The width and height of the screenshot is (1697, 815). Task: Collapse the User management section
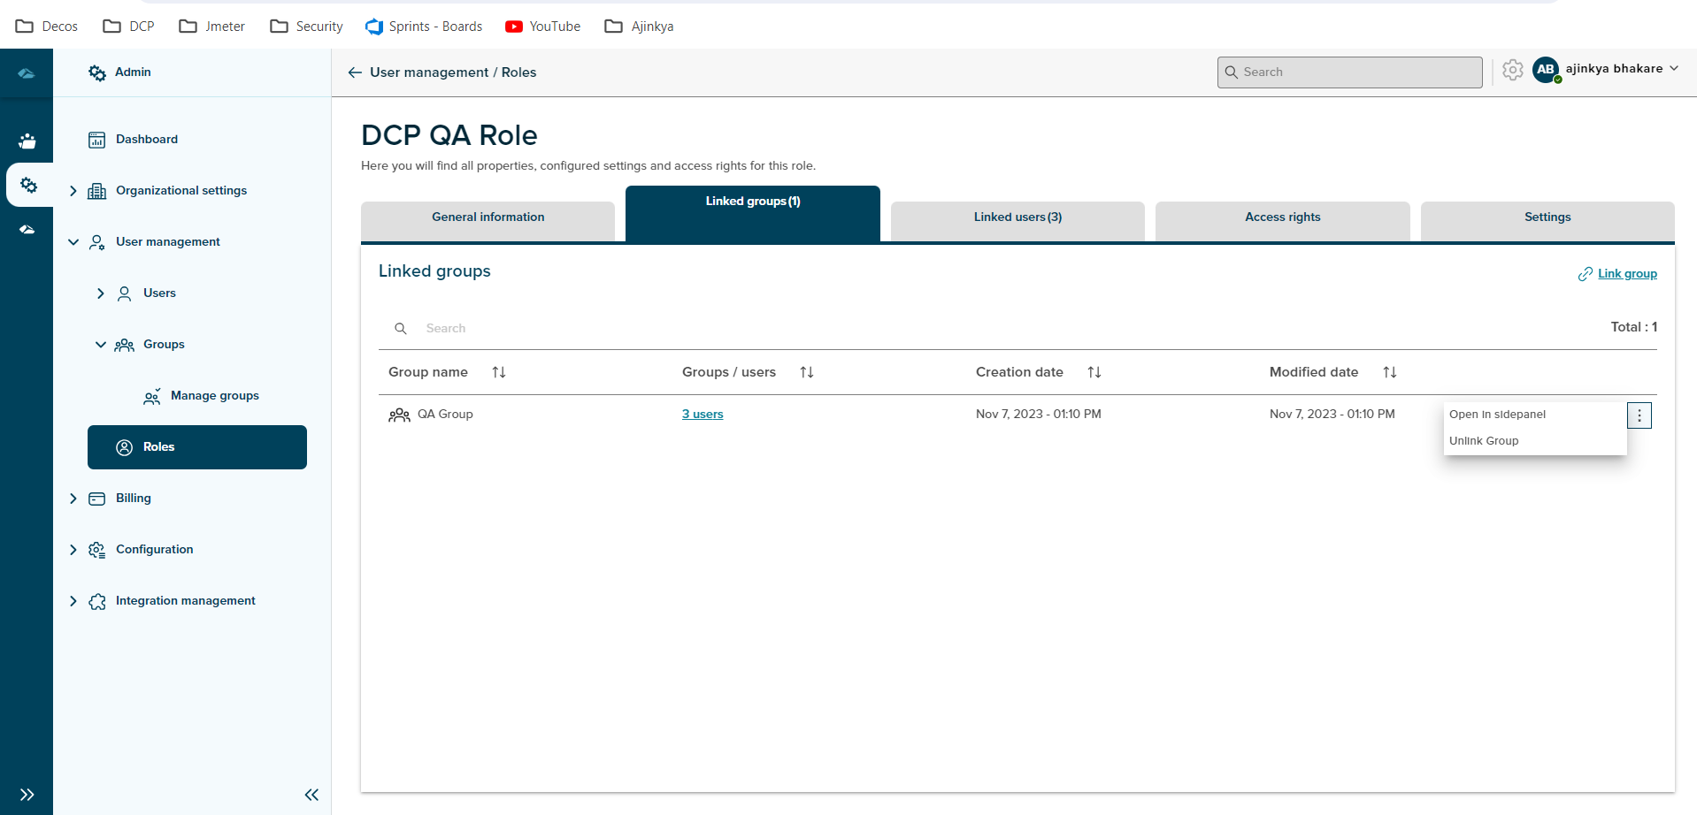point(73,242)
